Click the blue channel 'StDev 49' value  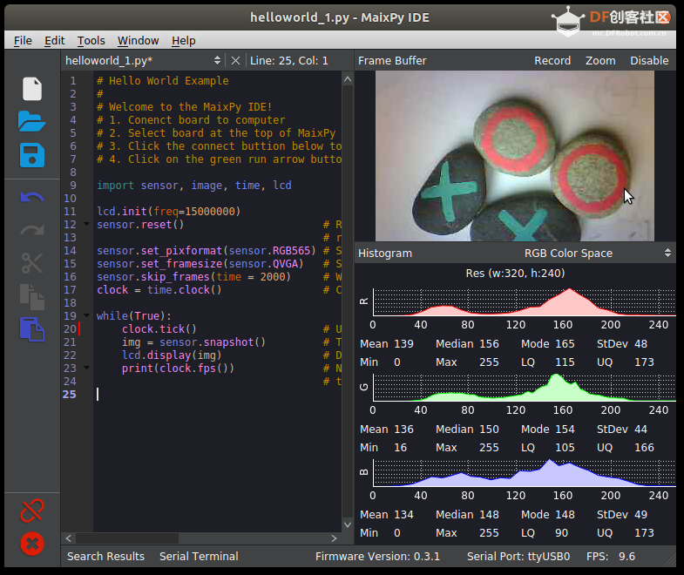point(621,514)
